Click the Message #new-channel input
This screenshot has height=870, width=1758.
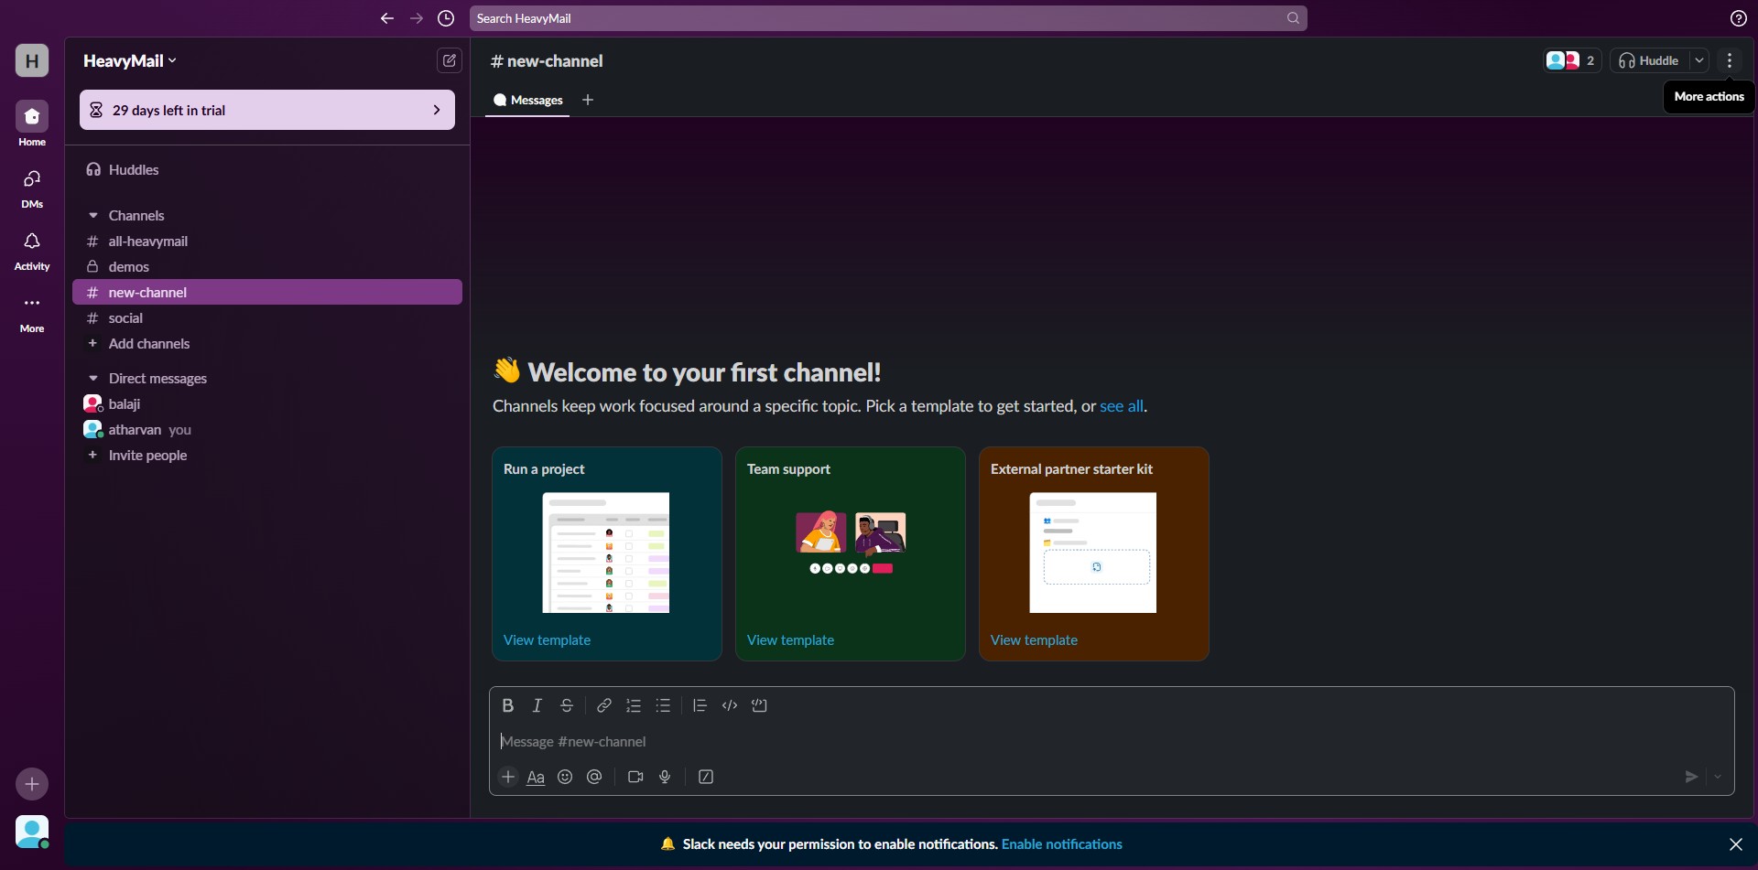(1112, 742)
